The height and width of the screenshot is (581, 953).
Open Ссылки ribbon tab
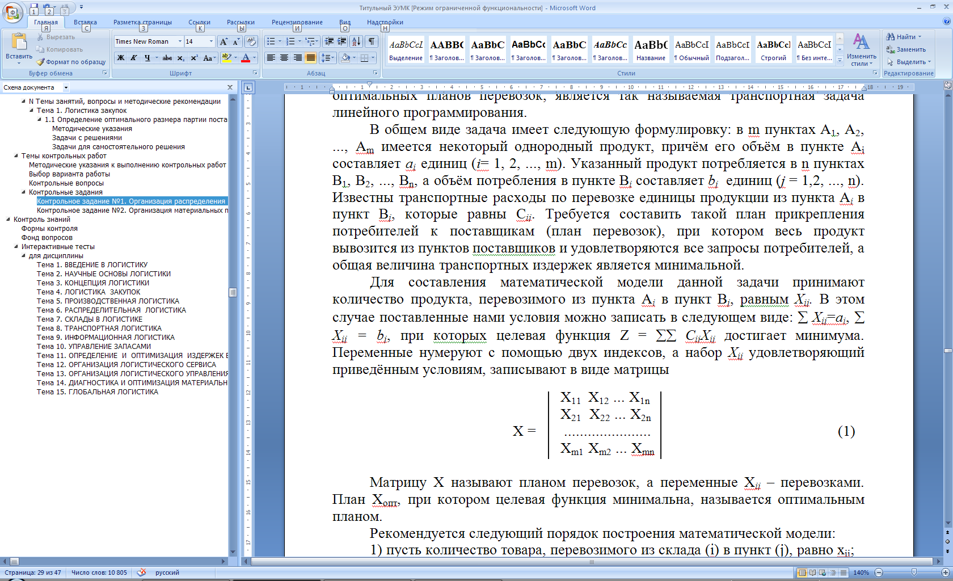[199, 22]
